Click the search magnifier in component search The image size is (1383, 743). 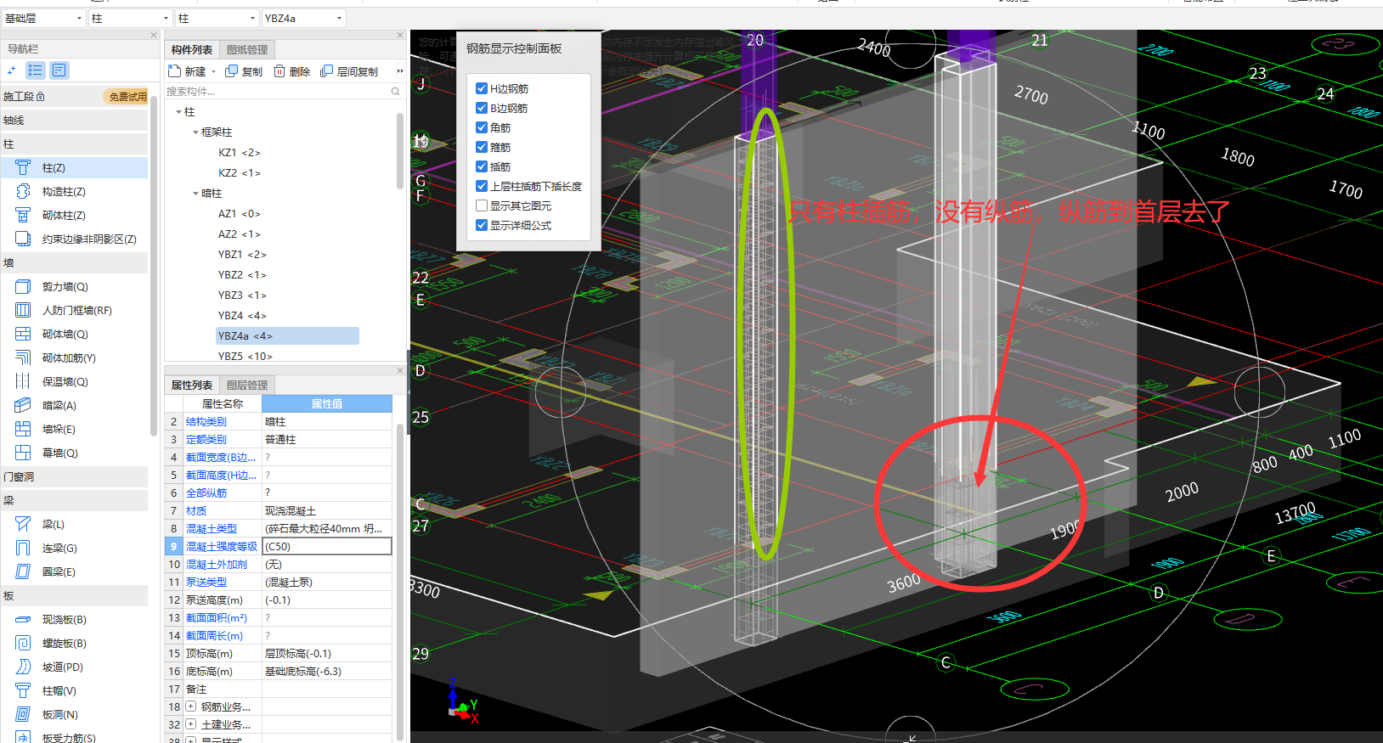[395, 91]
